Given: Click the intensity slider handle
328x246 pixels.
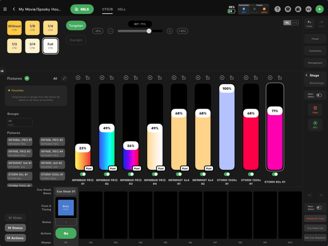Looking at the screenshot, I should (x=149, y=31).
